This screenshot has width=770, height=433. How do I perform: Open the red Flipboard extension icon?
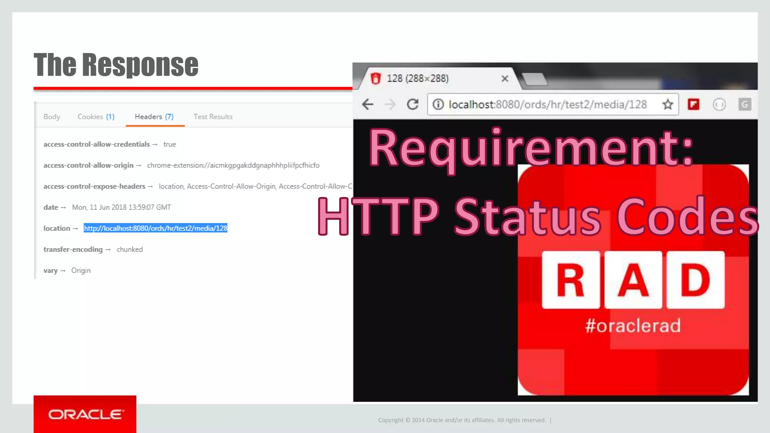[x=694, y=104]
